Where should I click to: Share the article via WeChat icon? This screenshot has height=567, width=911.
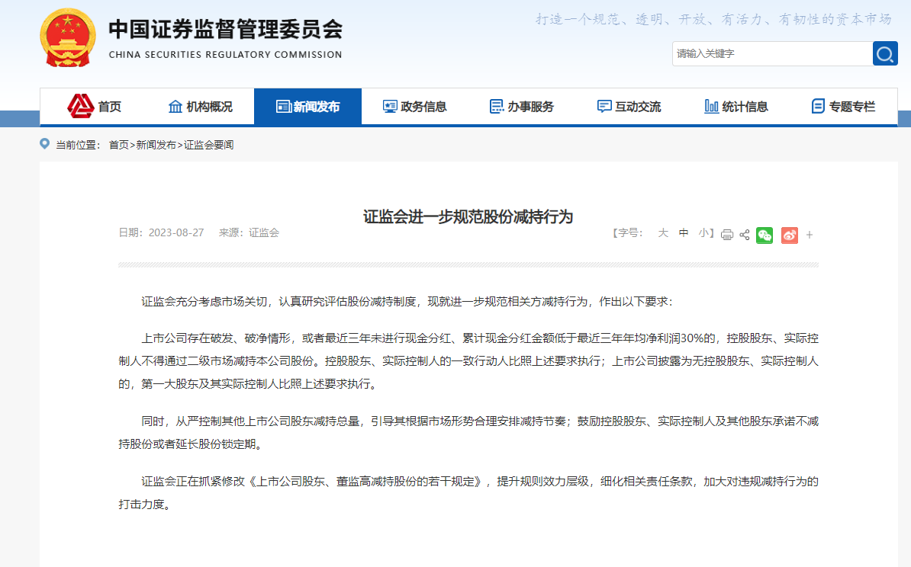765,235
